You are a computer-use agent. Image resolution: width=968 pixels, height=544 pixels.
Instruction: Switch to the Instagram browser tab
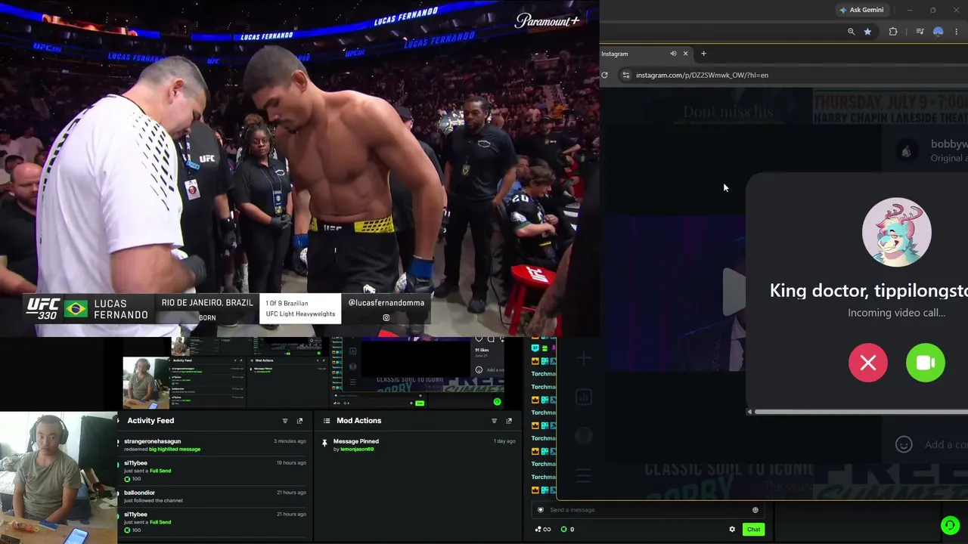(x=634, y=54)
